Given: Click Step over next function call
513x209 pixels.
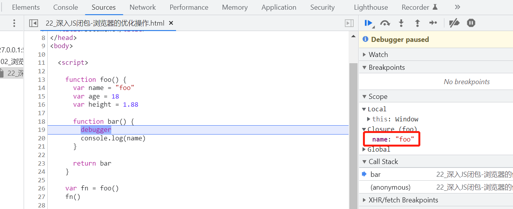Looking at the screenshot, I should click(x=385, y=23).
